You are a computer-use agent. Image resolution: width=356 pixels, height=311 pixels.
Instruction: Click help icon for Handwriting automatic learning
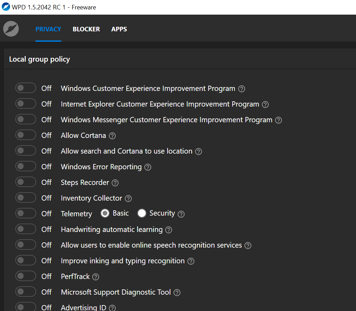[169, 230]
